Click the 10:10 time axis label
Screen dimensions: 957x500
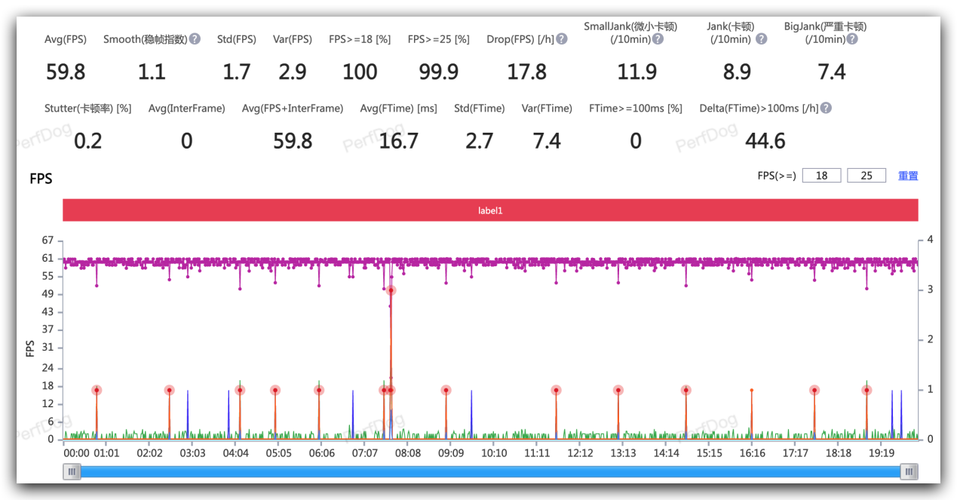pos(494,453)
